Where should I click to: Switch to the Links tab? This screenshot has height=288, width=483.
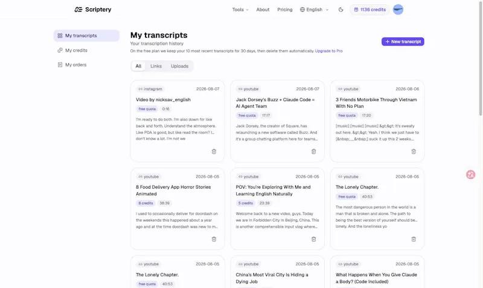[x=156, y=66]
